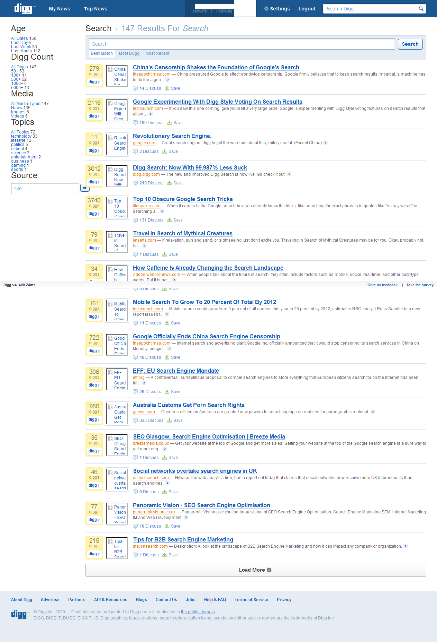Expand the China's Censorship story description arrow
Screen dimensions: 437x642
pyautogui.click(x=167, y=80)
